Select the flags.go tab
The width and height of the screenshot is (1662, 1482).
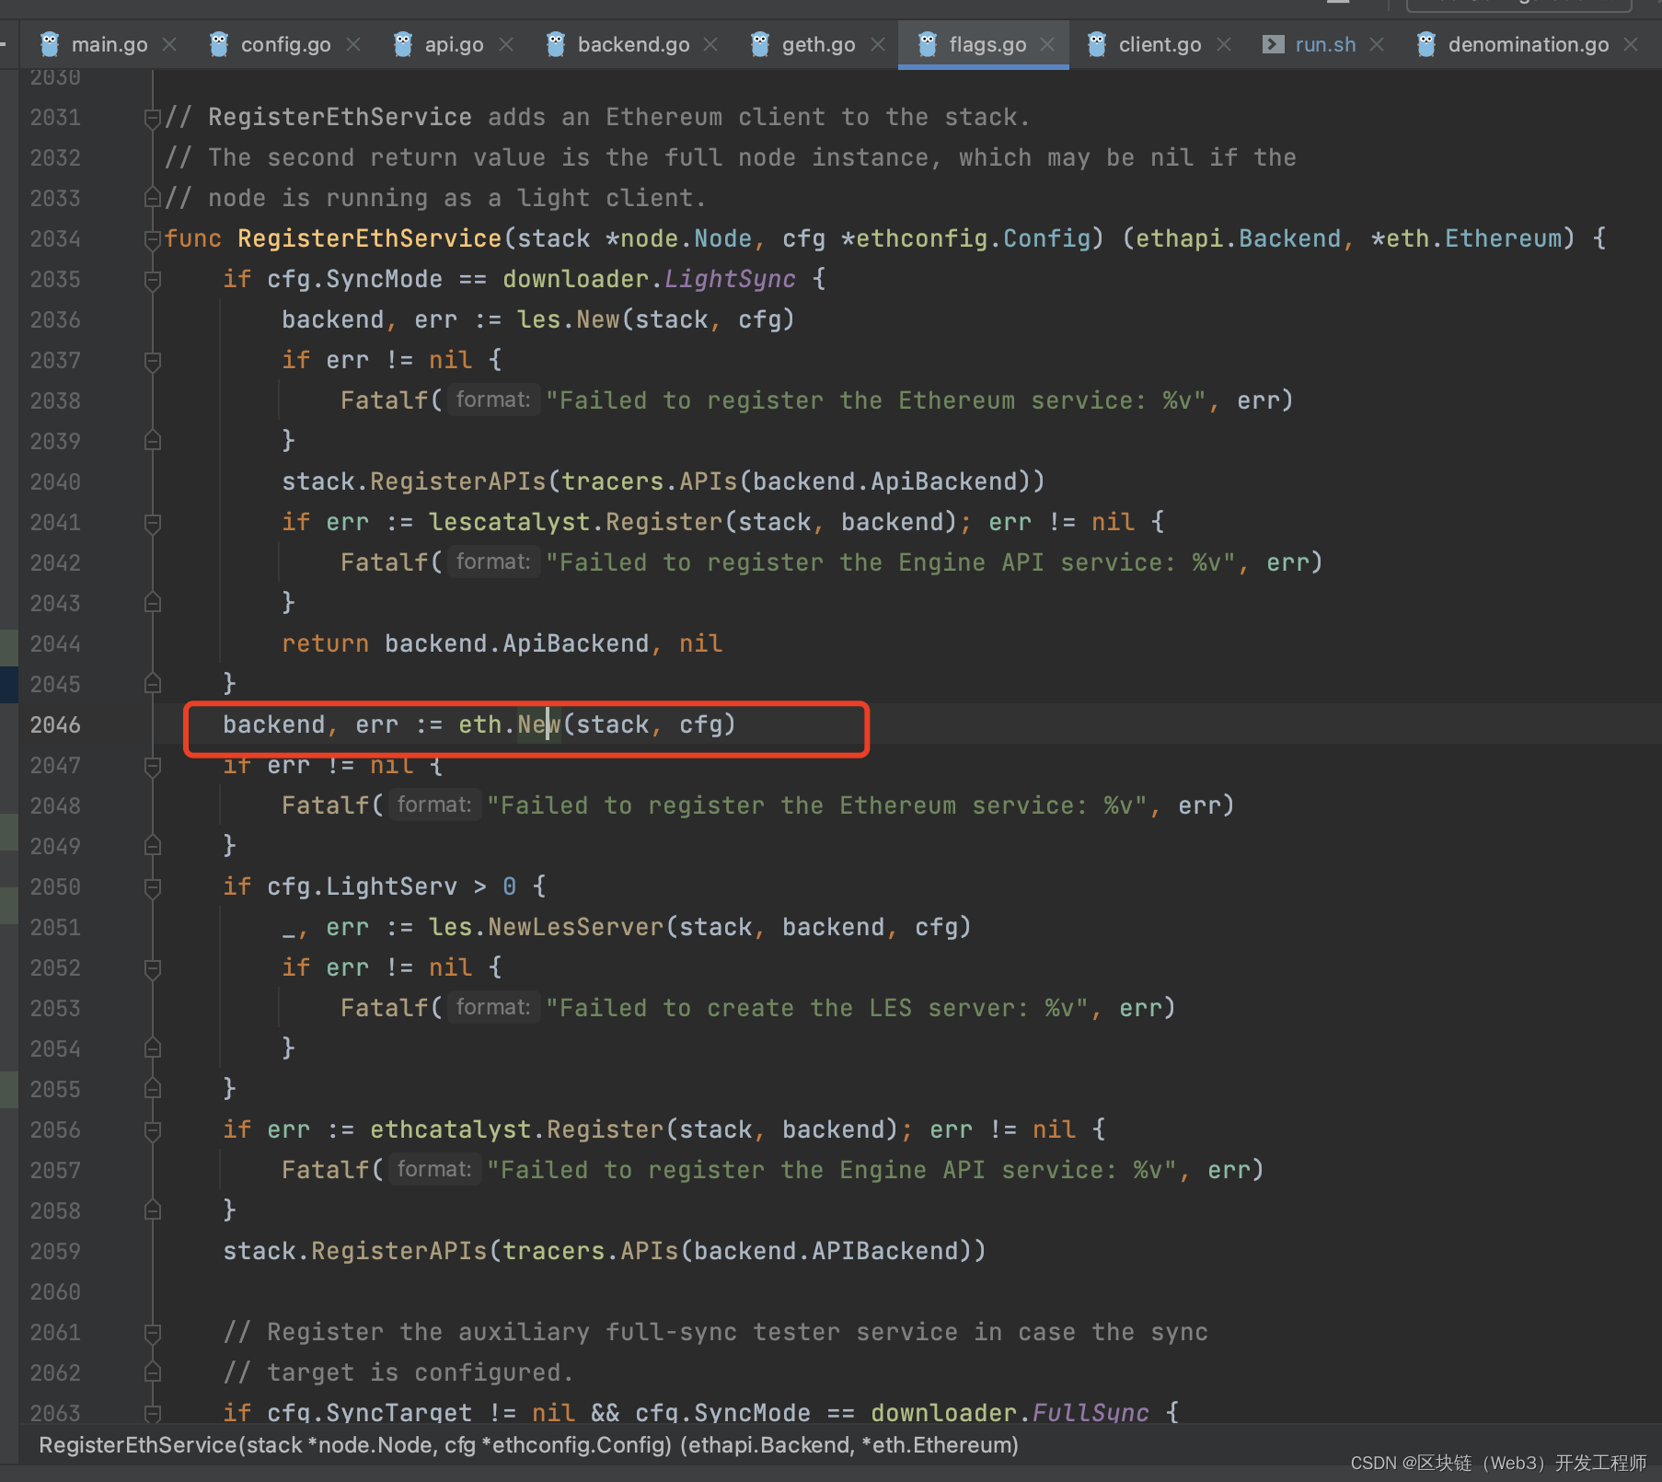987,44
